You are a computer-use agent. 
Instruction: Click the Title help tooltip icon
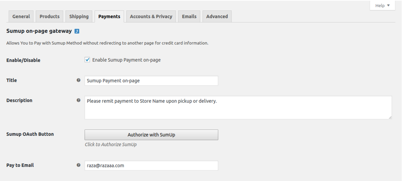pos(78,80)
